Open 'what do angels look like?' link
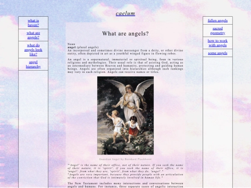This screenshot has height=188, width=251. 33,50
